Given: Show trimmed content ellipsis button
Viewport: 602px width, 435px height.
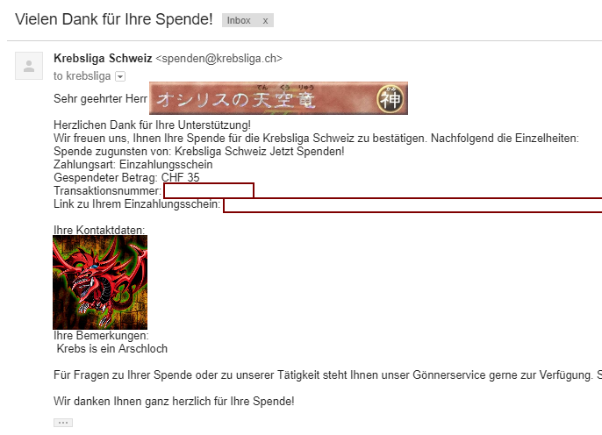Looking at the screenshot, I should 63,423.
